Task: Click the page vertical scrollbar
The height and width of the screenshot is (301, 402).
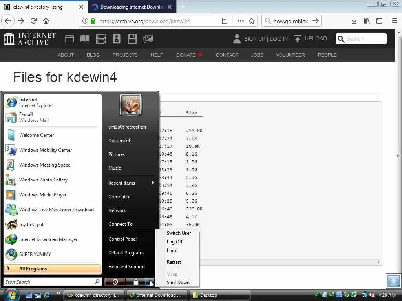Action: coord(398,155)
